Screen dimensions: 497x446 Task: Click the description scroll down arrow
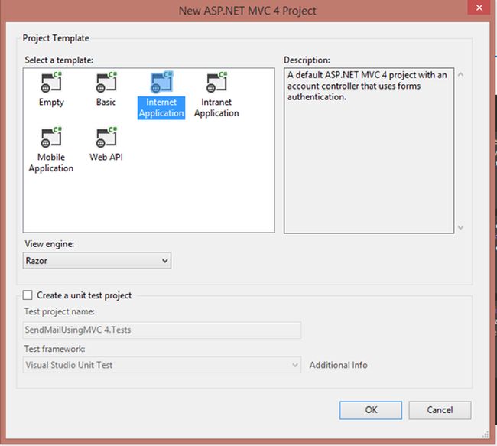[461, 227]
